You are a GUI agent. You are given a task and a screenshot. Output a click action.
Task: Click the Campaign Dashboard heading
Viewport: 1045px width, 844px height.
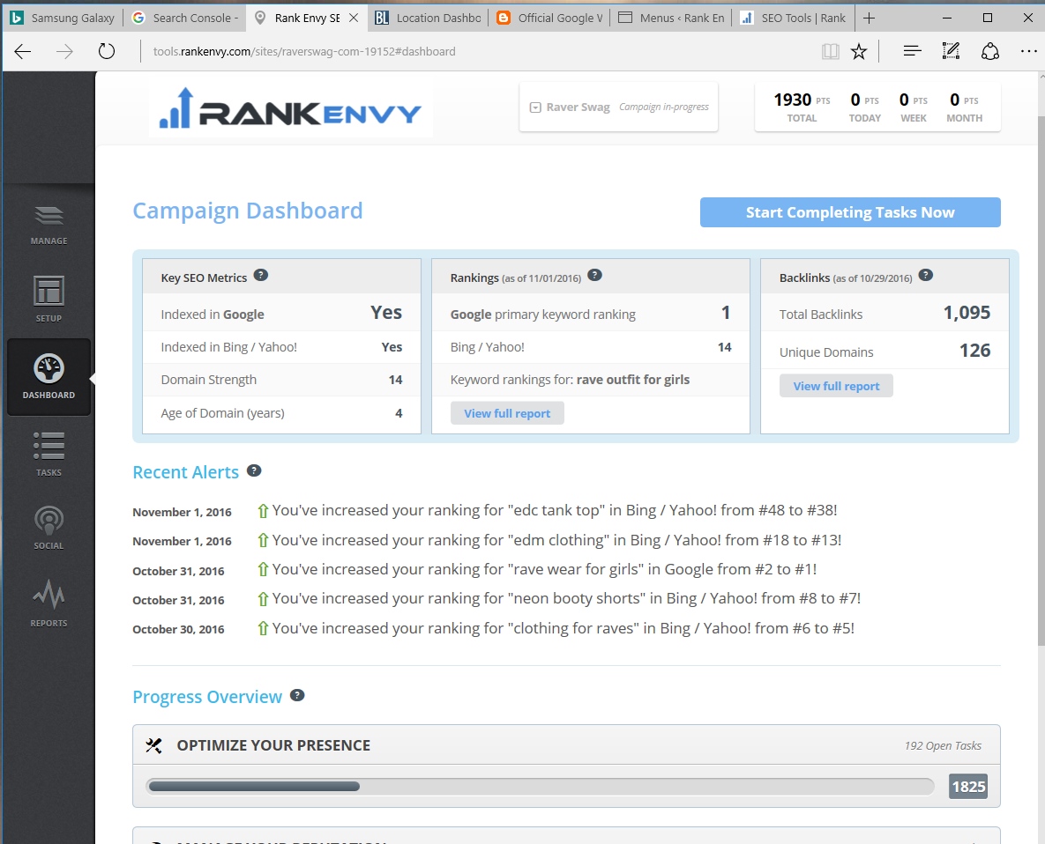247,211
